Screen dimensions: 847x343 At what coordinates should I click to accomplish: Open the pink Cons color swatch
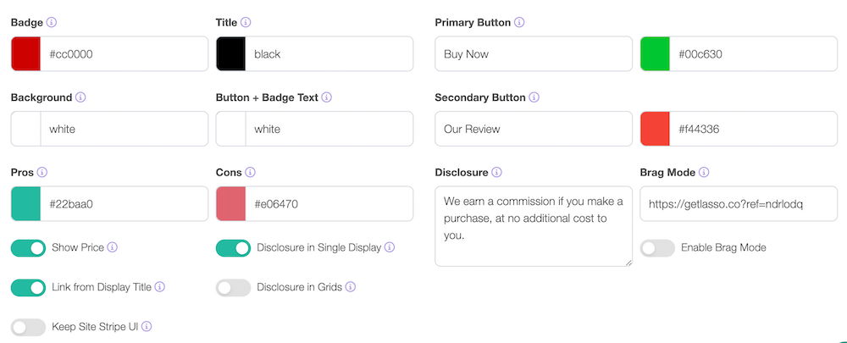pos(231,203)
